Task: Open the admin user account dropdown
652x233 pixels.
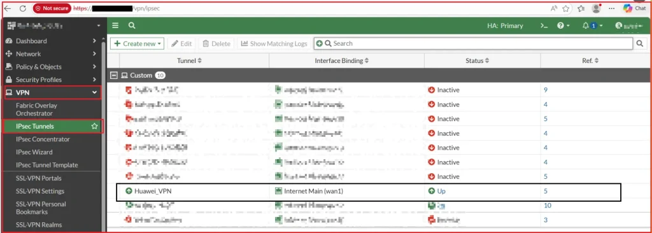Action: 629,26
